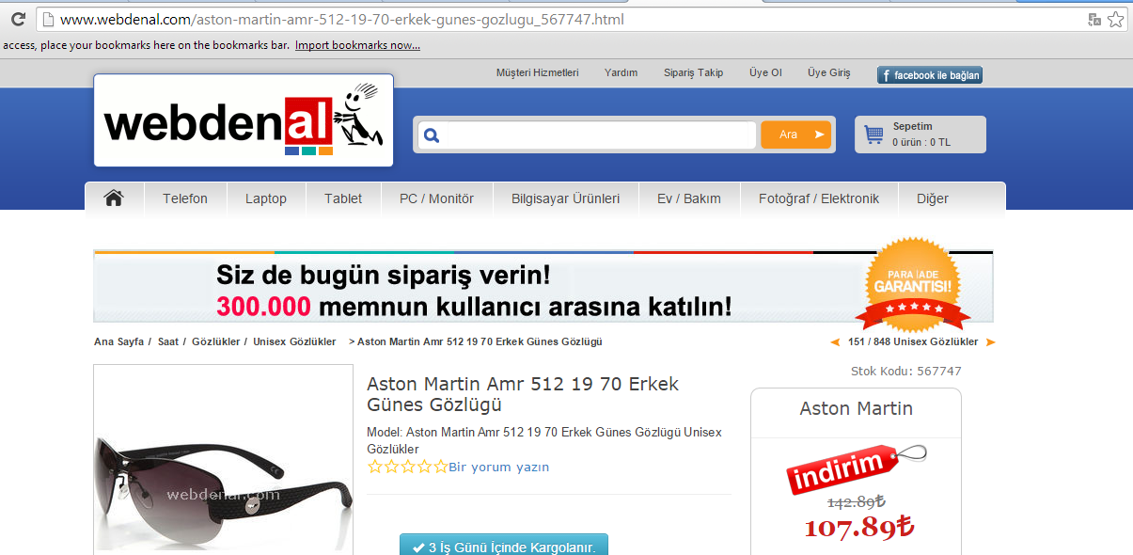Open the Sipariş Takip link
The width and height of the screenshot is (1133, 555).
(693, 72)
